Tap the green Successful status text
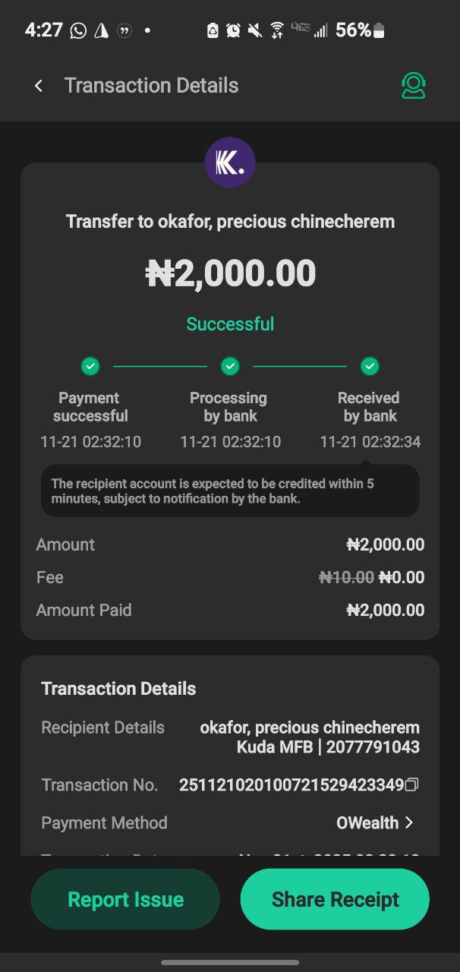 tap(230, 324)
